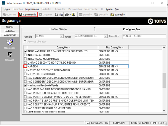Click the operations list vertical scrollbar thumb

(164, 80)
